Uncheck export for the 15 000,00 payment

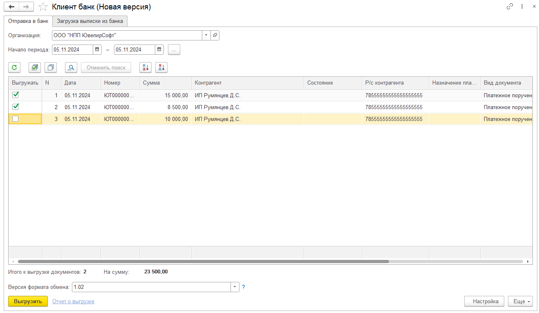[16, 95]
